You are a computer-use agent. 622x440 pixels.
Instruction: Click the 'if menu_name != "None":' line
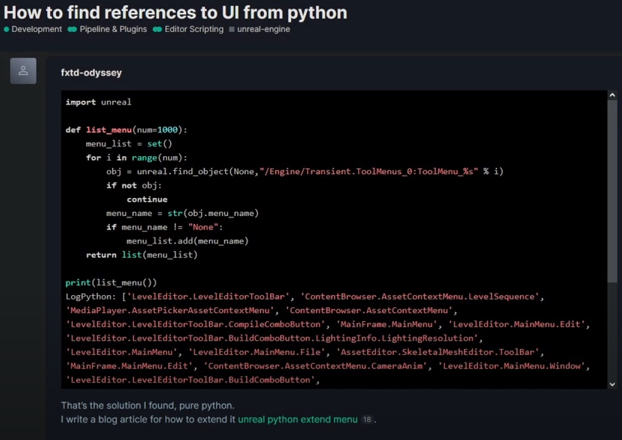click(164, 227)
